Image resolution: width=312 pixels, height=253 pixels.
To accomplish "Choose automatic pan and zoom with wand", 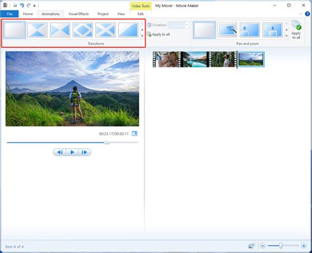I will point(227,30).
